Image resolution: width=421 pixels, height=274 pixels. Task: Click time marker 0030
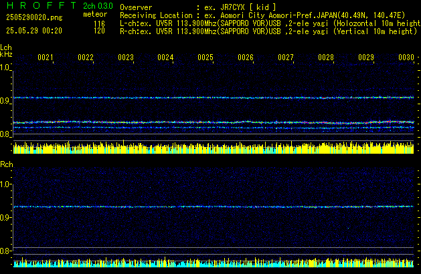[406, 57]
